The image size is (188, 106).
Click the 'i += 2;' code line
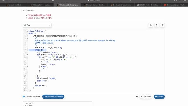point(45,62)
